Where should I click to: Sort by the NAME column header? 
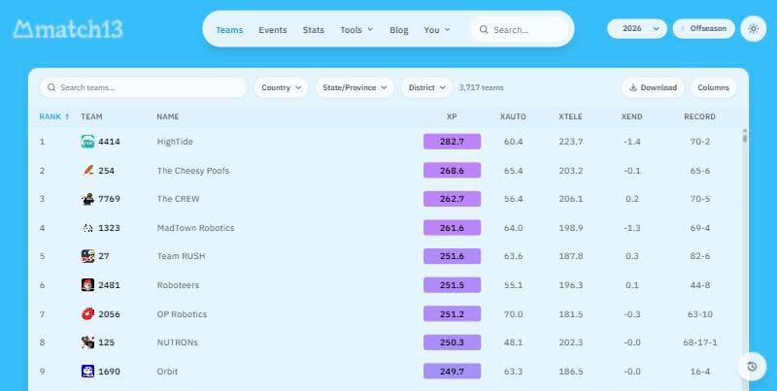pyautogui.click(x=168, y=116)
